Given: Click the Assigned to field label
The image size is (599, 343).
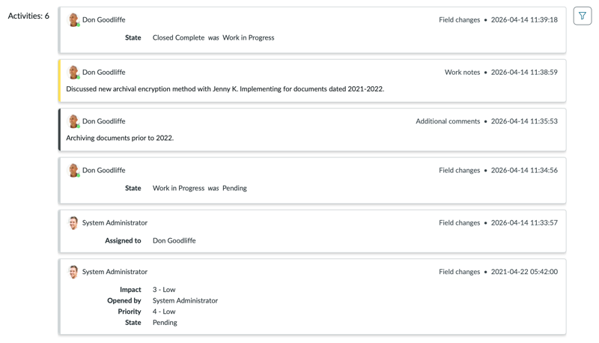Looking at the screenshot, I should pos(123,240).
